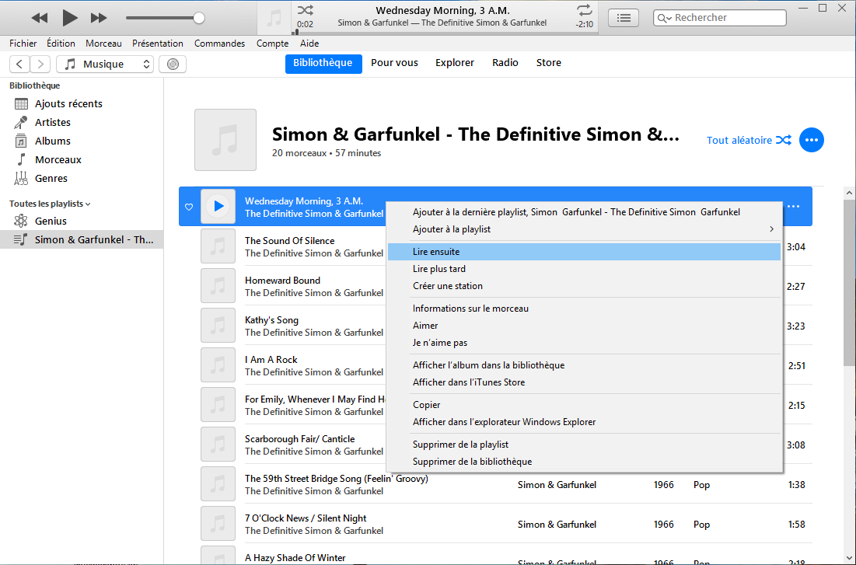The image size is (856, 565).
Task: Select the Bibliothèque tab
Action: coord(323,63)
